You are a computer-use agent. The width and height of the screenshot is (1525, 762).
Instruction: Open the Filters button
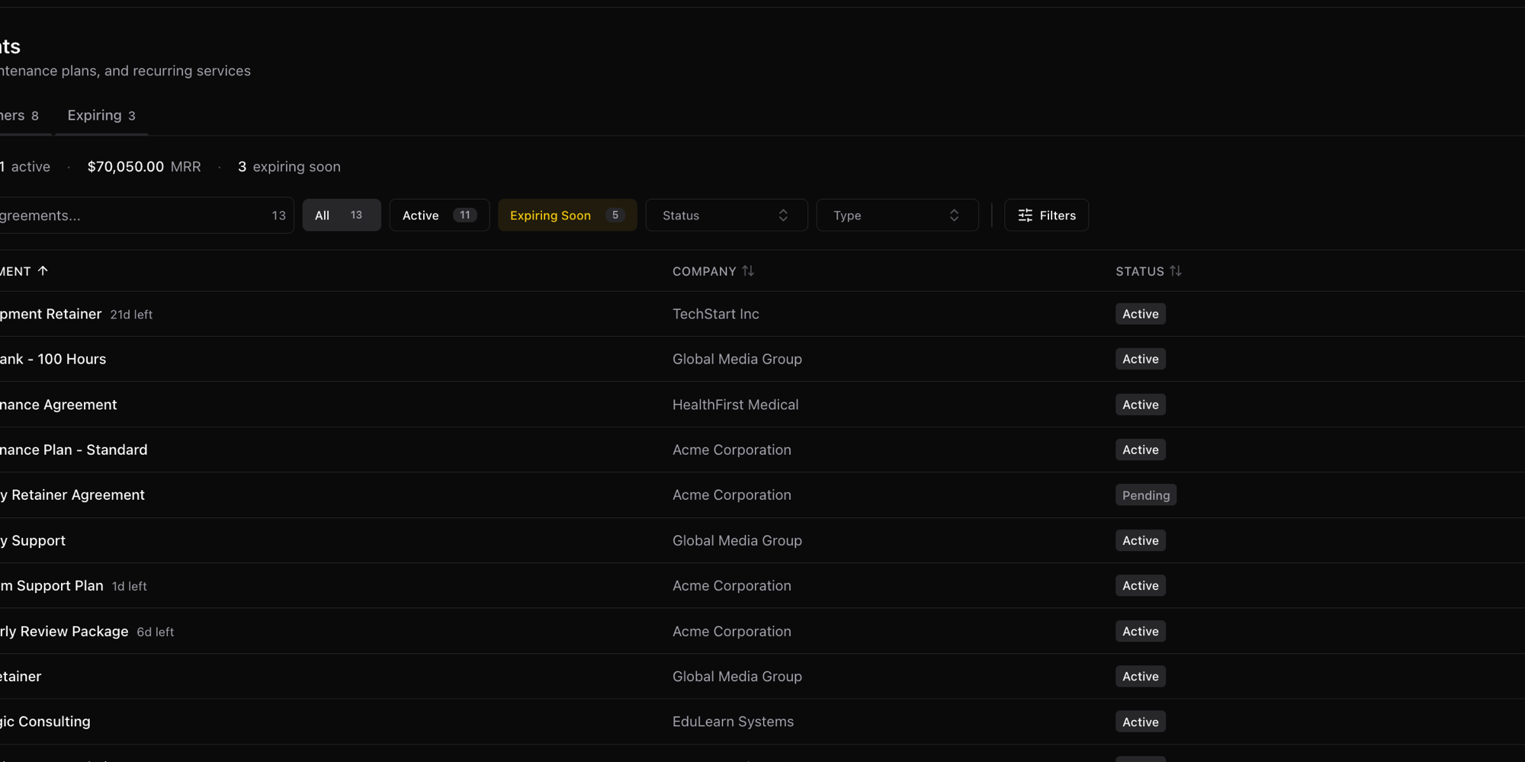pyautogui.click(x=1046, y=216)
